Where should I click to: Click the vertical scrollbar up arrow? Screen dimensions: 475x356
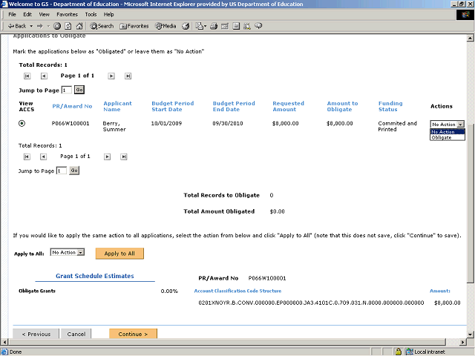tap(470, 38)
